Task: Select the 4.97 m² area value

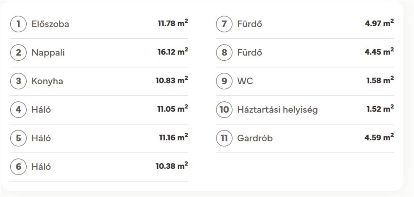Action: click(x=379, y=23)
